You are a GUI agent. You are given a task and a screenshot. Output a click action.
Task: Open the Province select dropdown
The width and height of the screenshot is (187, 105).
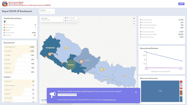click(x=47, y=11)
